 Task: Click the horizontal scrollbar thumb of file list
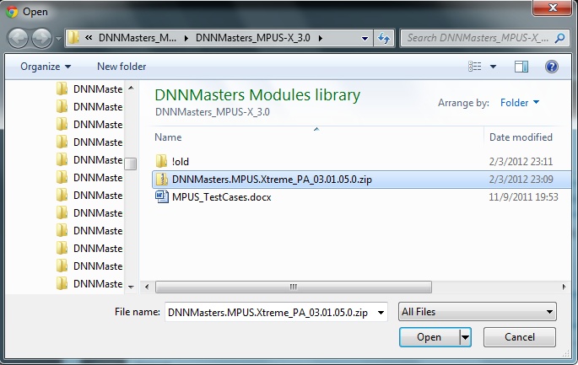tap(294, 287)
